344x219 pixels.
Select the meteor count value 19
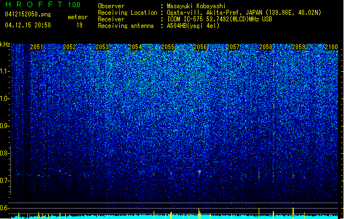pyautogui.click(x=79, y=25)
